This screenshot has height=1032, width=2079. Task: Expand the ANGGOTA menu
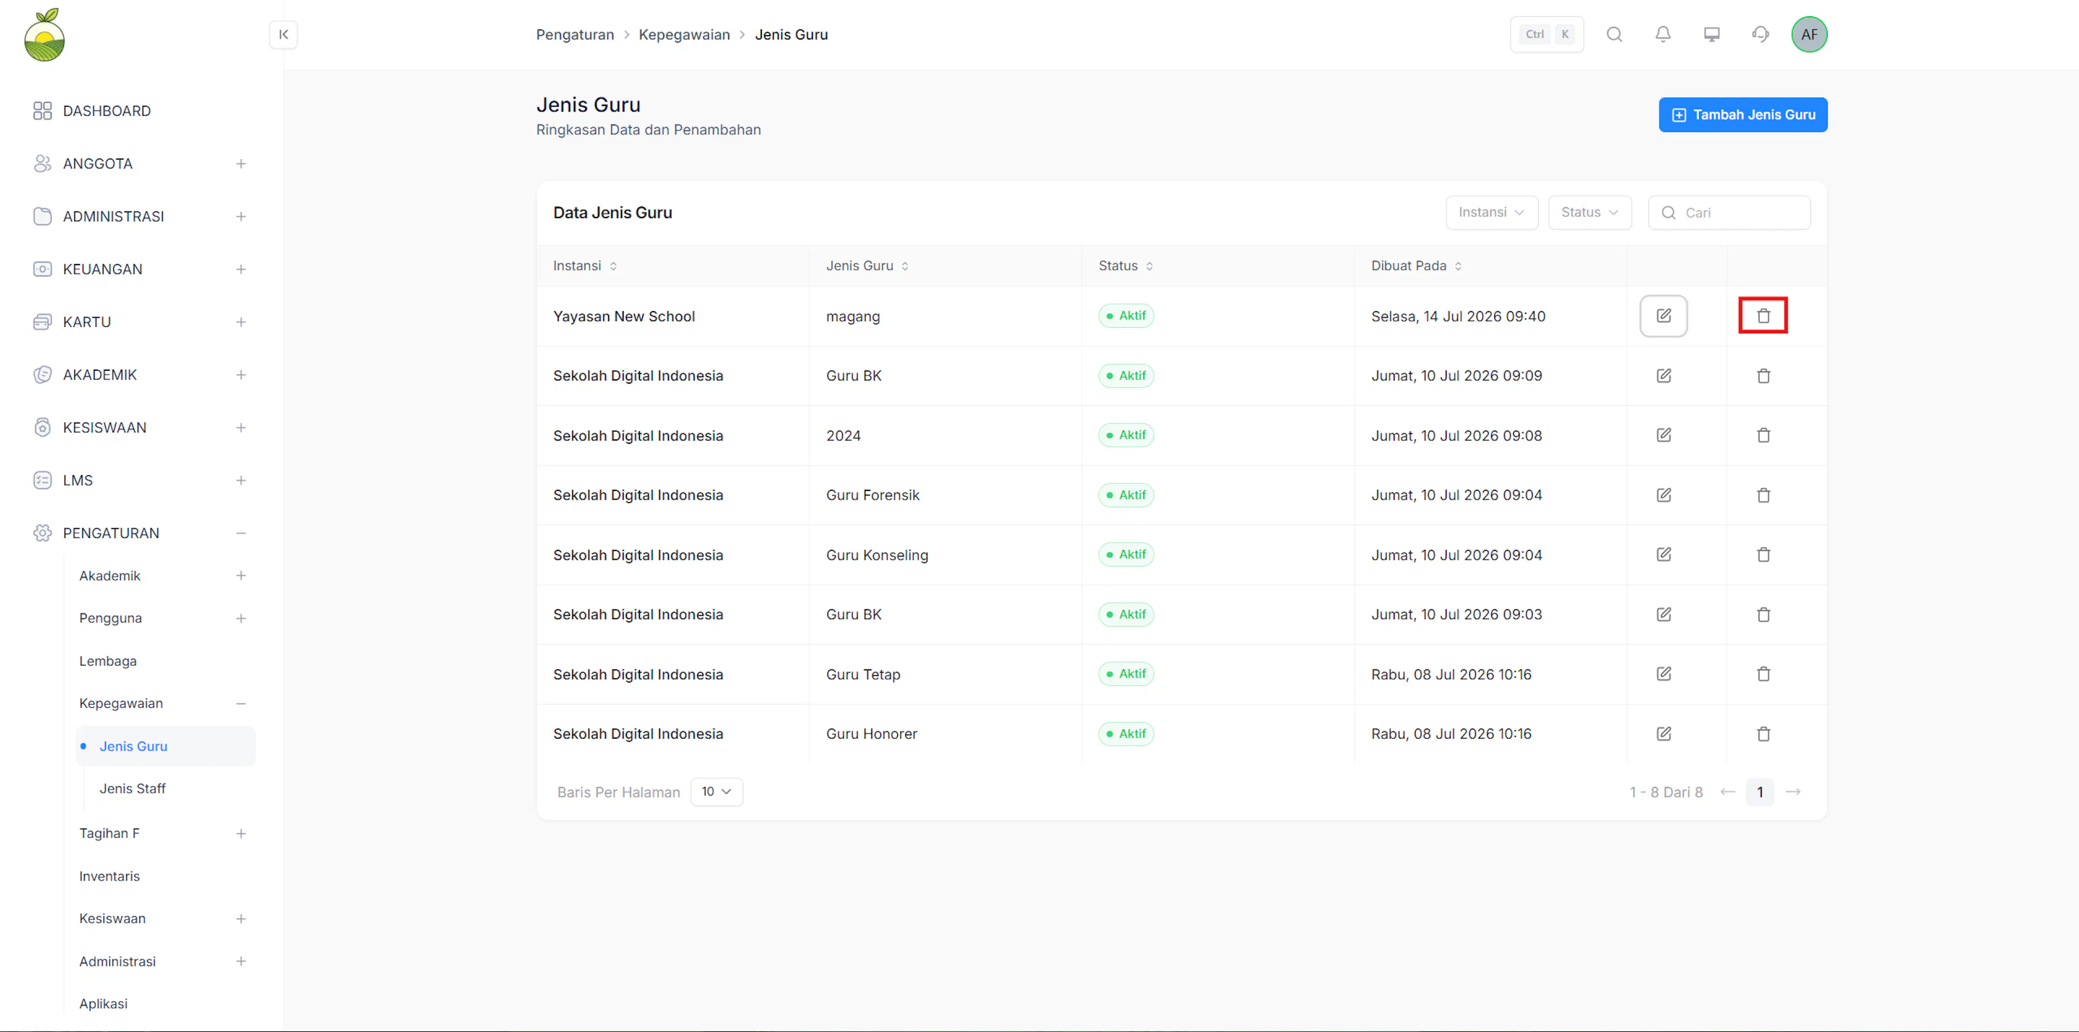(240, 164)
